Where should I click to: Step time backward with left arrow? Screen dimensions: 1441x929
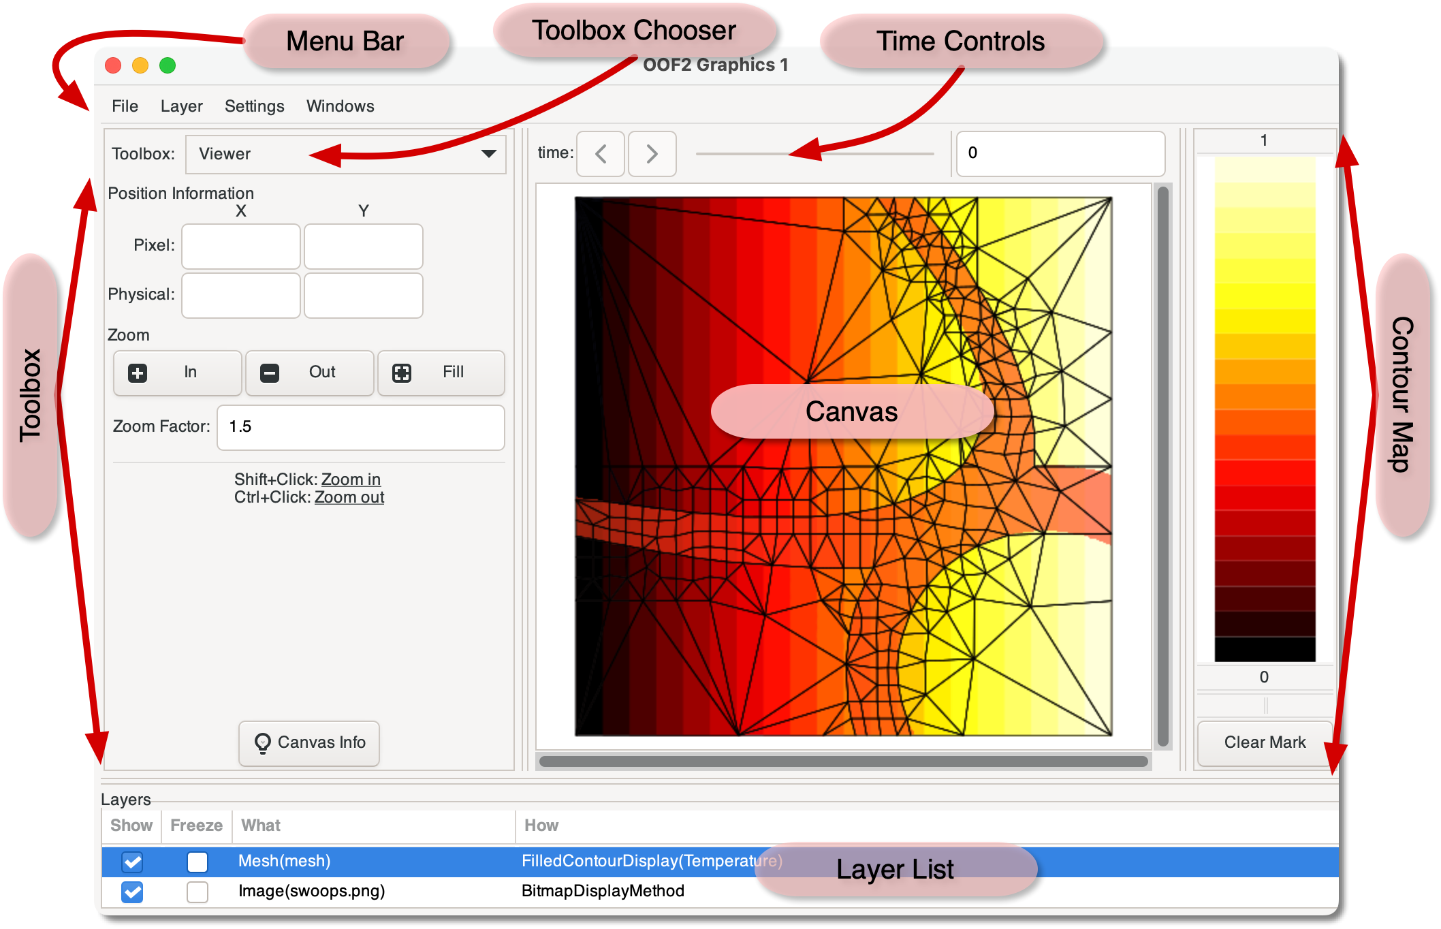click(601, 153)
